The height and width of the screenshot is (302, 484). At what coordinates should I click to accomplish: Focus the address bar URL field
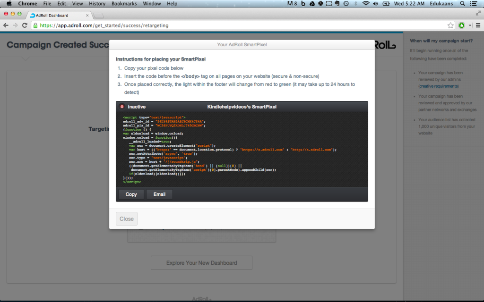click(242, 25)
